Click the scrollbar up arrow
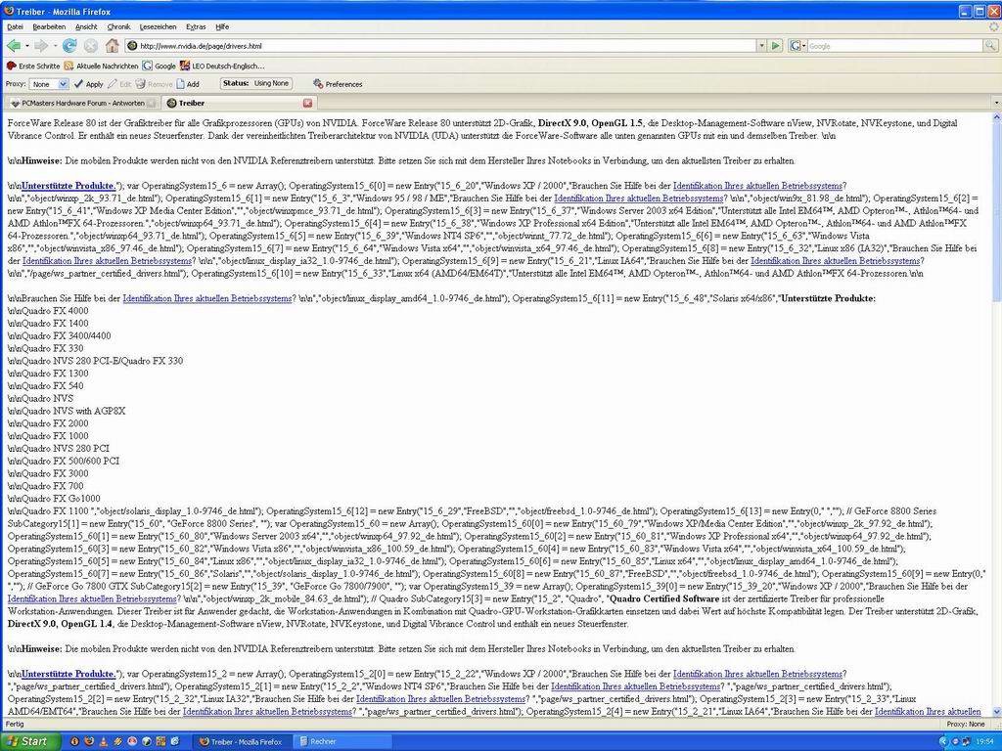 point(996,118)
